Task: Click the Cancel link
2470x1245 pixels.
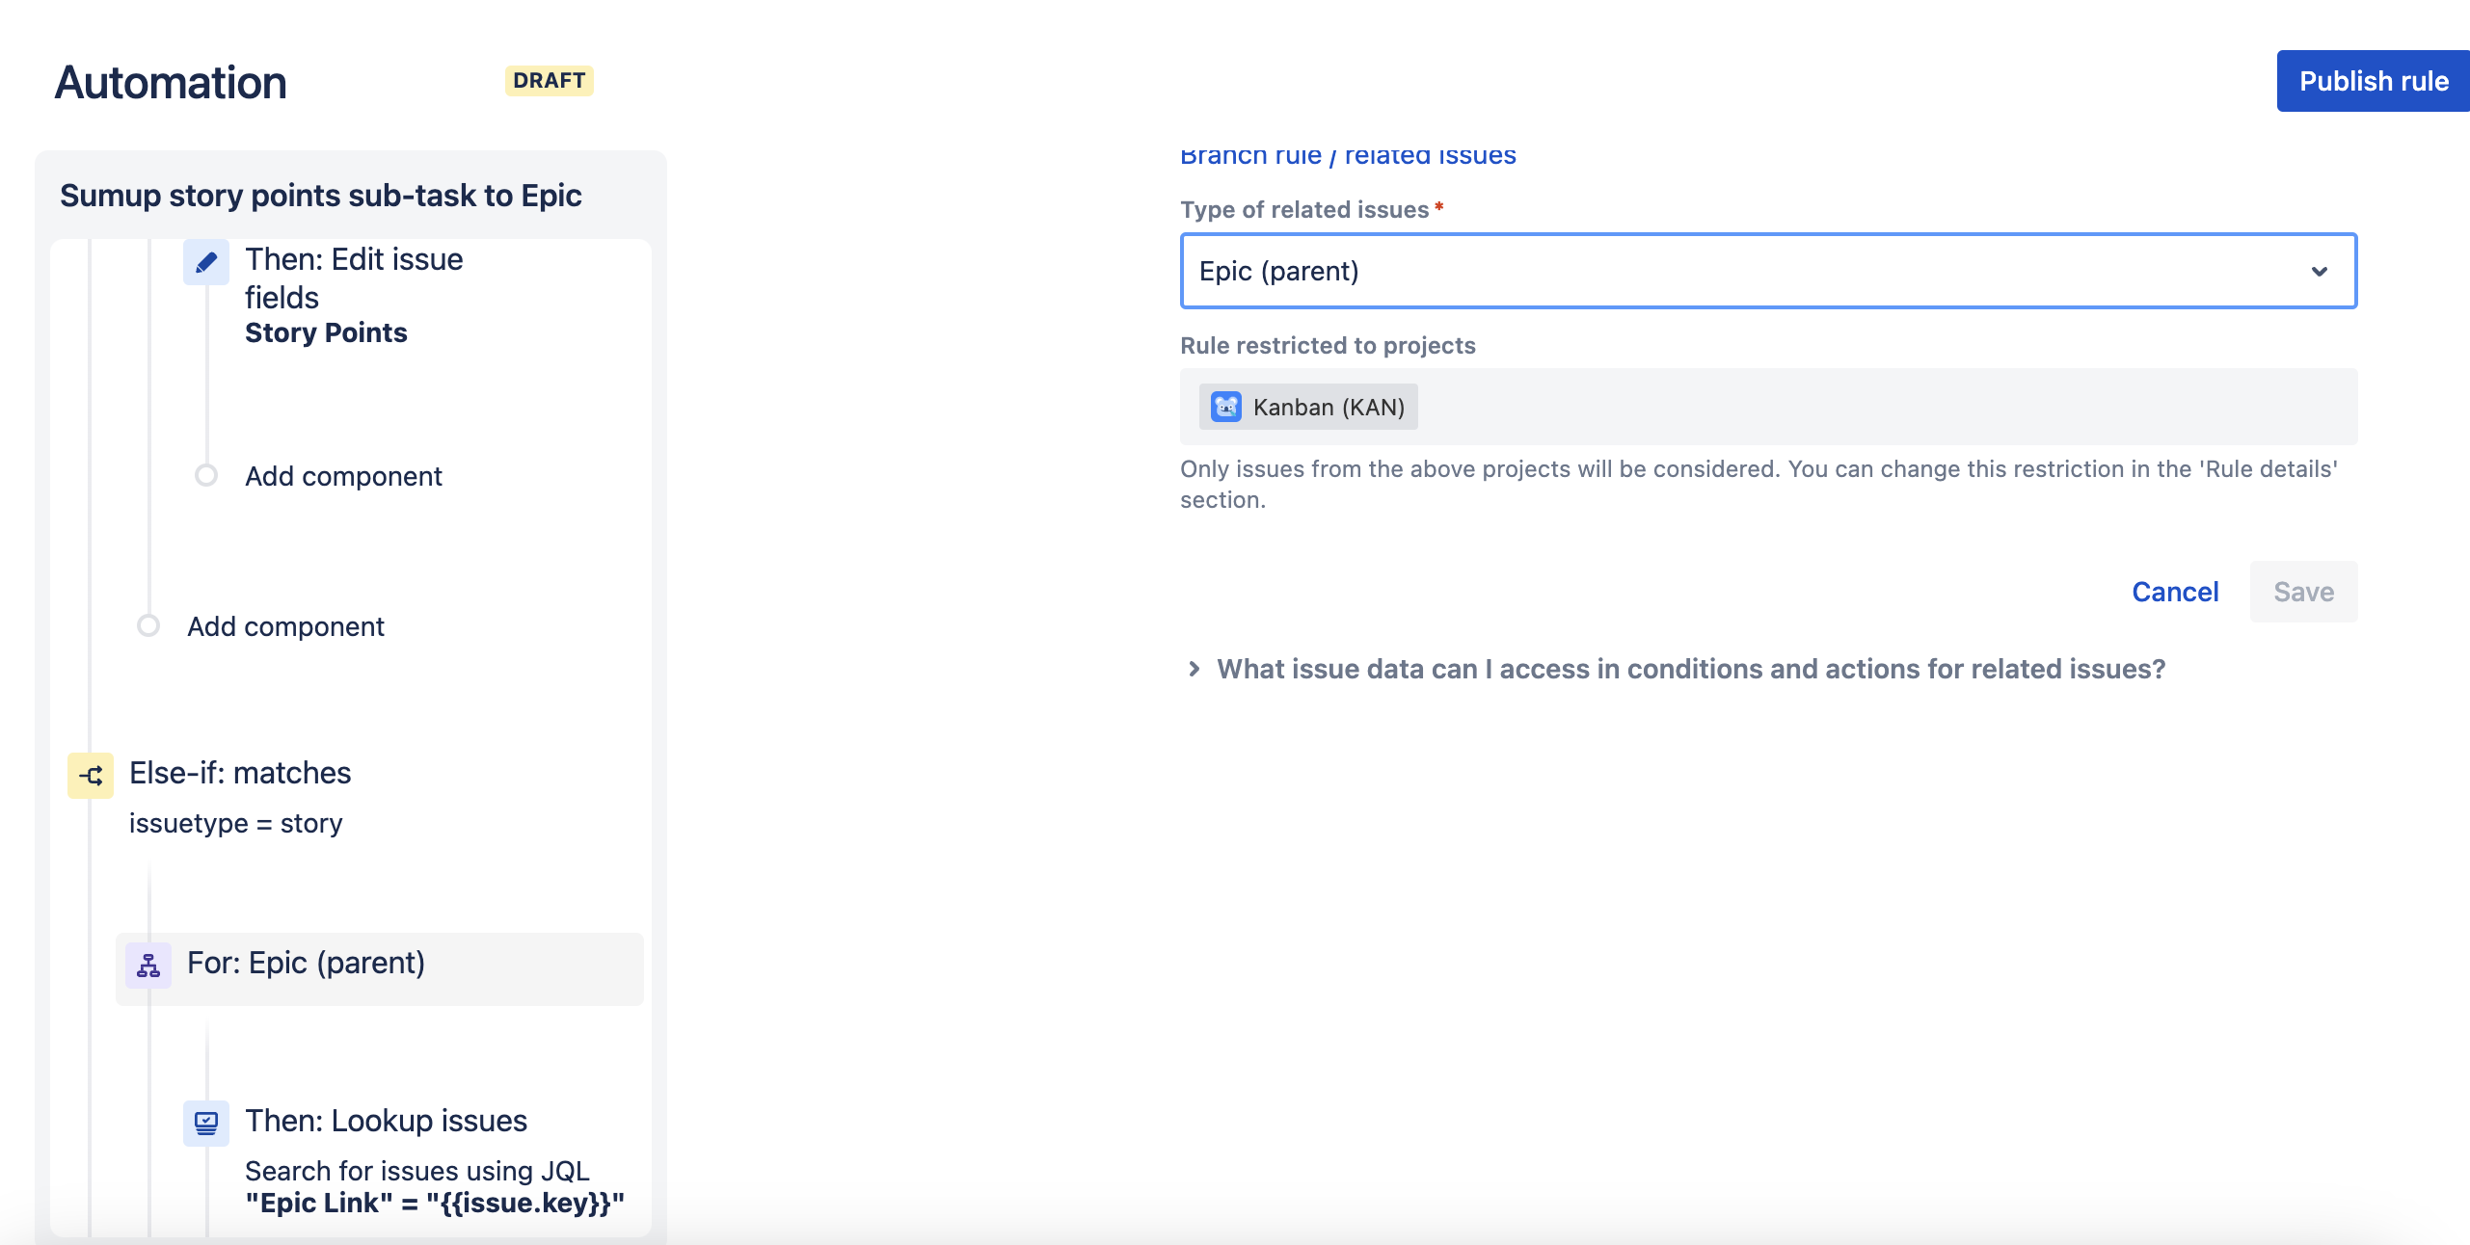Action: pos(2174,592)
